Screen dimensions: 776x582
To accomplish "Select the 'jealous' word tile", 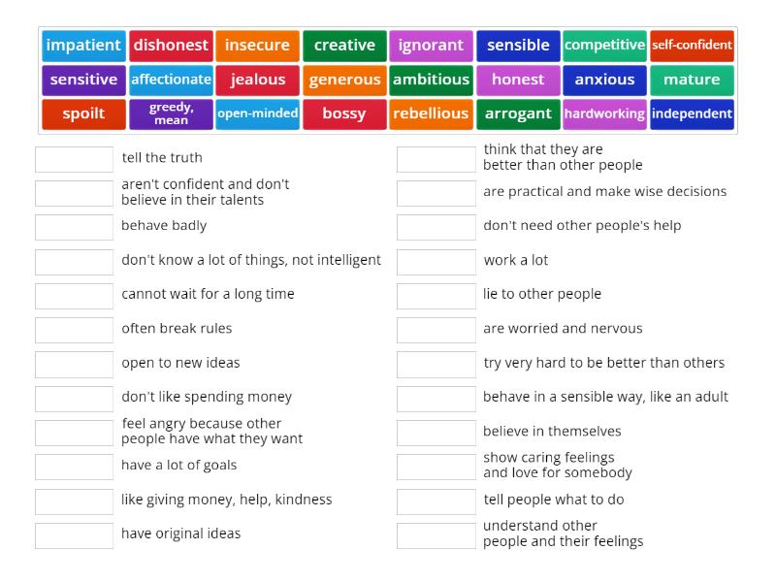I will coord(257,80).
